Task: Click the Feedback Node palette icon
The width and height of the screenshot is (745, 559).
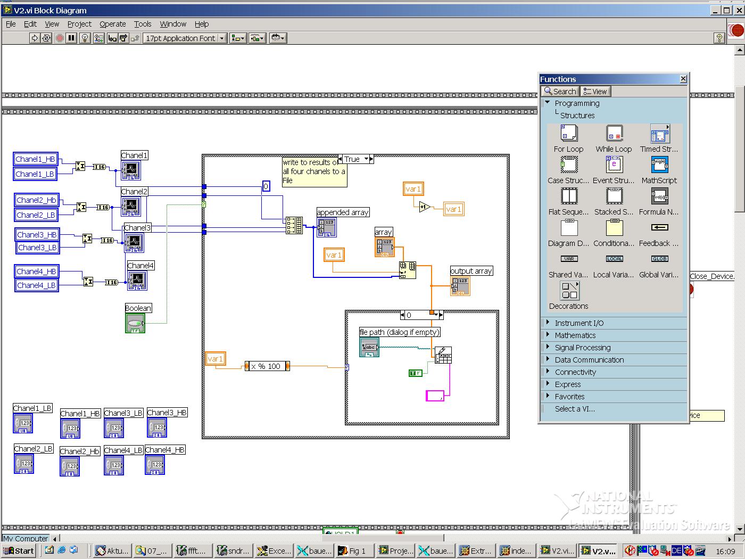Action: 659,228
